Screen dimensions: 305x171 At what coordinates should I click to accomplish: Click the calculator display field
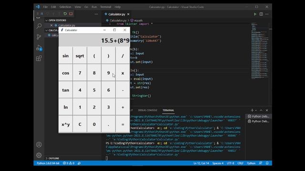94,40
